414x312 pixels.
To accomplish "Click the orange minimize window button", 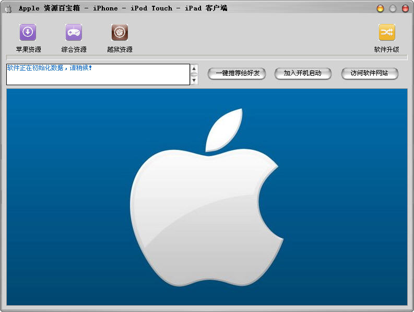I will (x=380, y=8).
